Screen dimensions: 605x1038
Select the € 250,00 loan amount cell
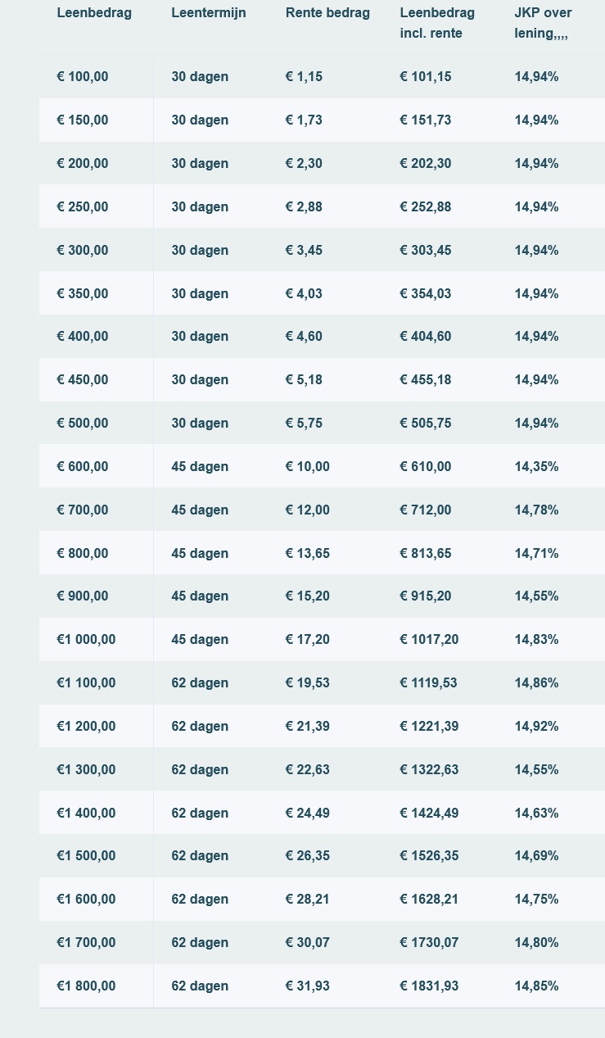pyautogui.click(x=83, y=207)
